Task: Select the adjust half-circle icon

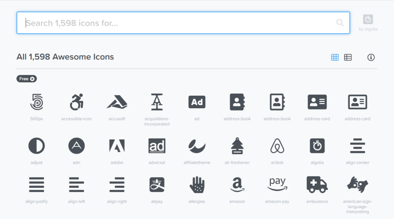Action: (x=37, y=146)
